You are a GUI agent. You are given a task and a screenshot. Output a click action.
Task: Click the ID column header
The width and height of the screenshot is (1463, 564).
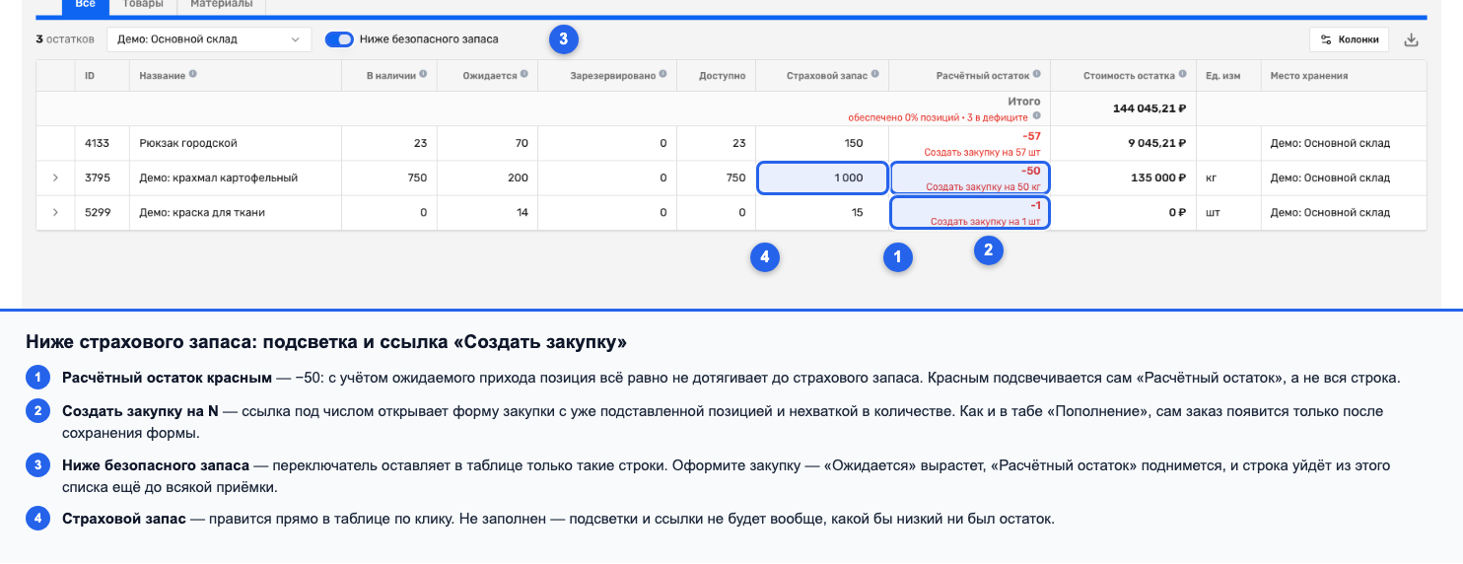click(90, 76)
